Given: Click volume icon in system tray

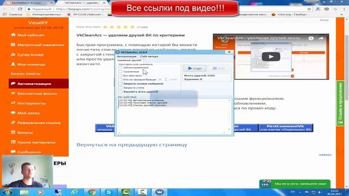Looking at the screenshot, I should [x=320, y=192].
